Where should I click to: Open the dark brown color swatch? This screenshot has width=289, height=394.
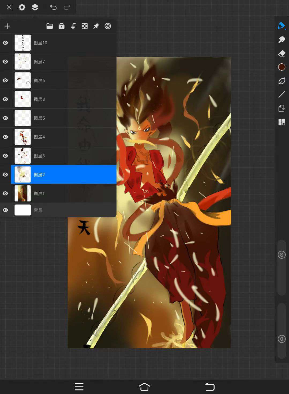tap(282, 67)
